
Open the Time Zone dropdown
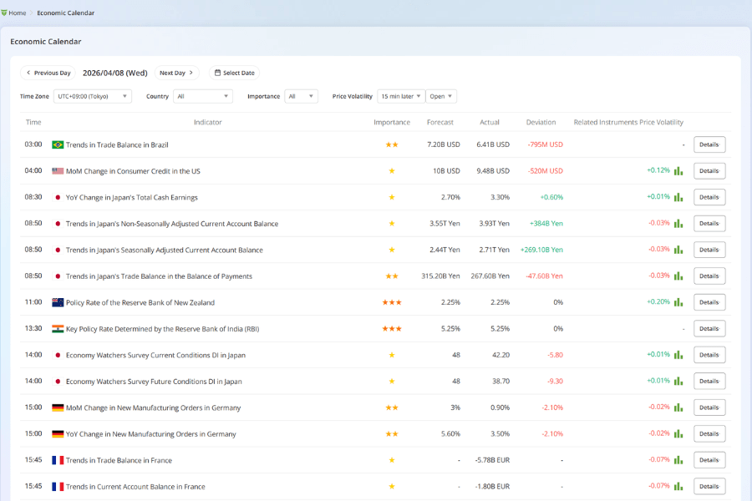pos(92,96)
